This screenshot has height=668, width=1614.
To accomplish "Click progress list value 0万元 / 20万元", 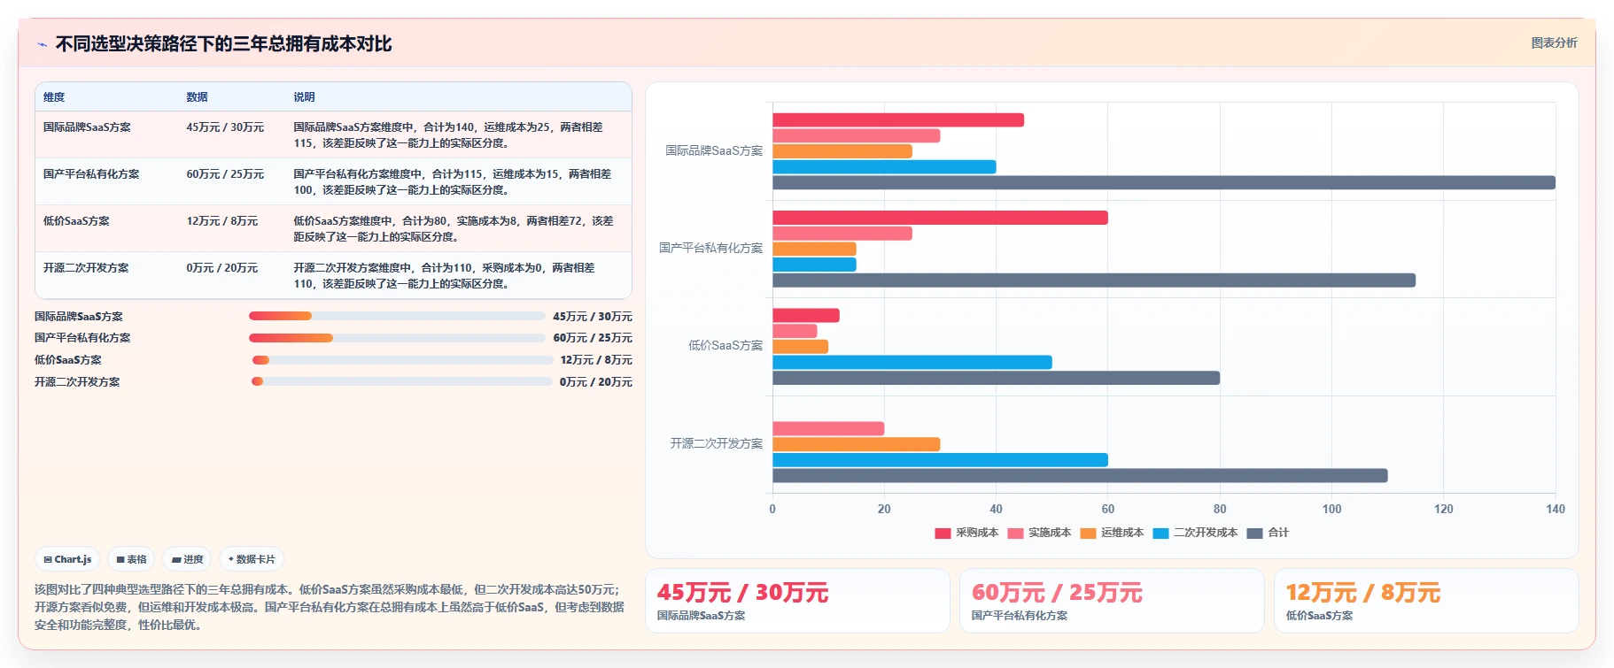I will 596,382.
